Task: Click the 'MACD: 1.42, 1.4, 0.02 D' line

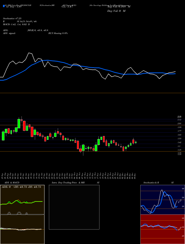Action: [x=17, y=24]
